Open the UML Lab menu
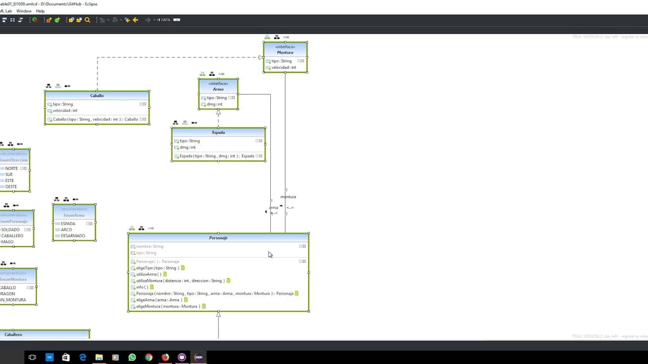The height and width of the screenshot is (364, 648). [x=6, y=11]
